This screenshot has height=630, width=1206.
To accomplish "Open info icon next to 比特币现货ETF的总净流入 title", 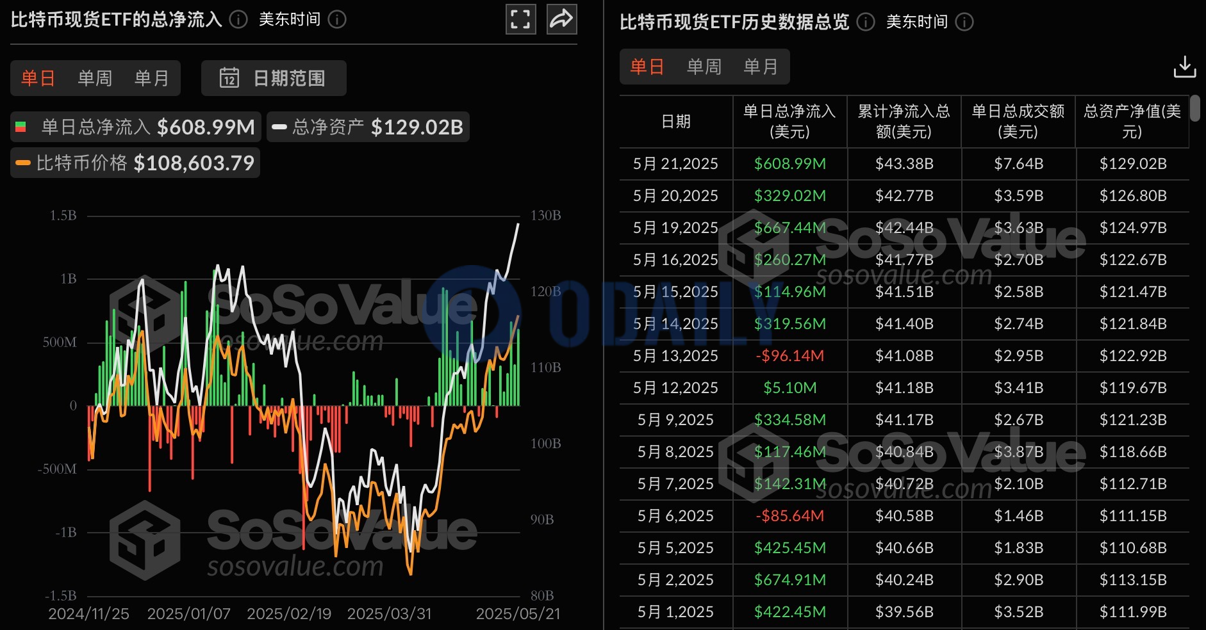I will click(x=238, y=19).
